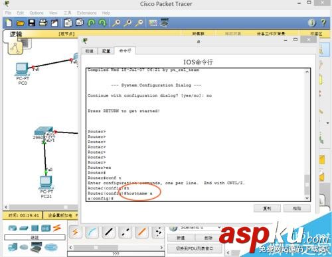The width and height of the screenshot is (332, 257).
Task: Choose copper straight-through cable icon
Action: click(108, 232)
